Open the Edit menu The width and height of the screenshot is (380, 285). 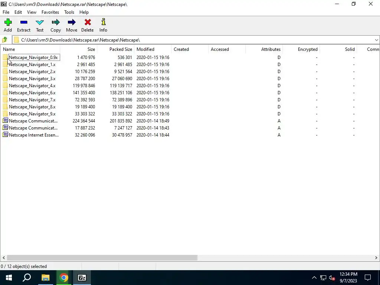pyautogui.click(x=18, y=12)
